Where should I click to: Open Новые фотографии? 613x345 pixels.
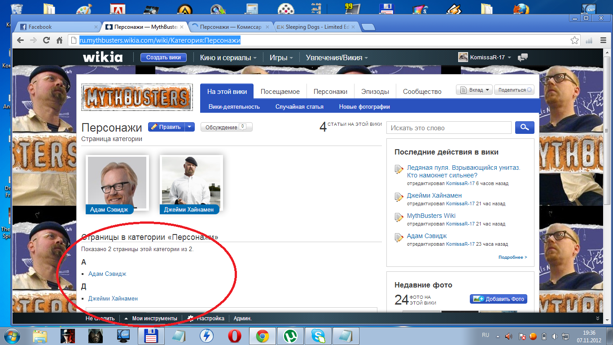(364, 107)
